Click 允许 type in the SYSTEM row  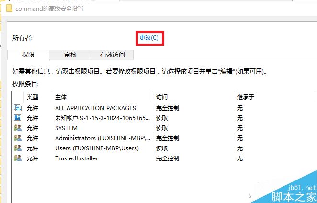point(33,128)
